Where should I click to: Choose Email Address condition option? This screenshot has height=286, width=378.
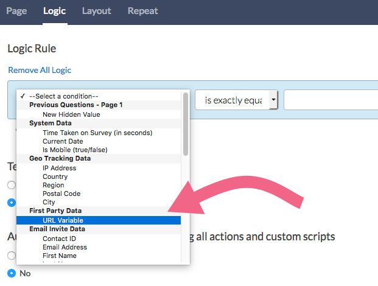(x=65, y=247)
